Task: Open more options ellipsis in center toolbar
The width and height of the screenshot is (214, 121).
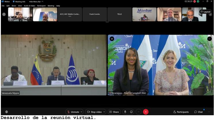Action: pyautogui.click(x=139, y=112)
